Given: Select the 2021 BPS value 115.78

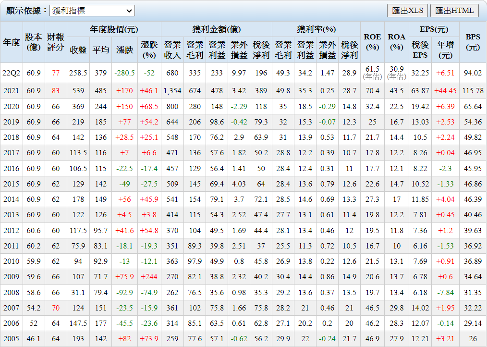Looking at the screenshot, I should tap(473, 91).
